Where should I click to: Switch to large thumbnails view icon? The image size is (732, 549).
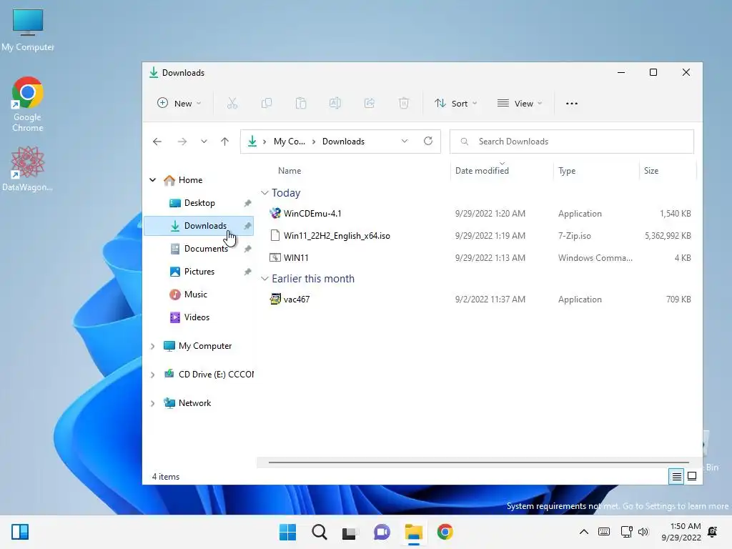(692, 476)
